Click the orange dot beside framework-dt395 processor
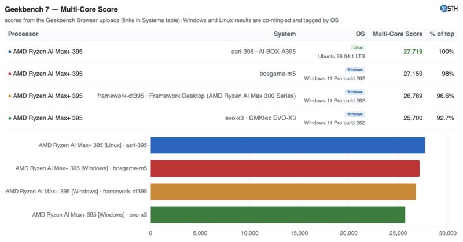Image resolution: width=463 pixels, height=242 pixels. click(10, 96)
